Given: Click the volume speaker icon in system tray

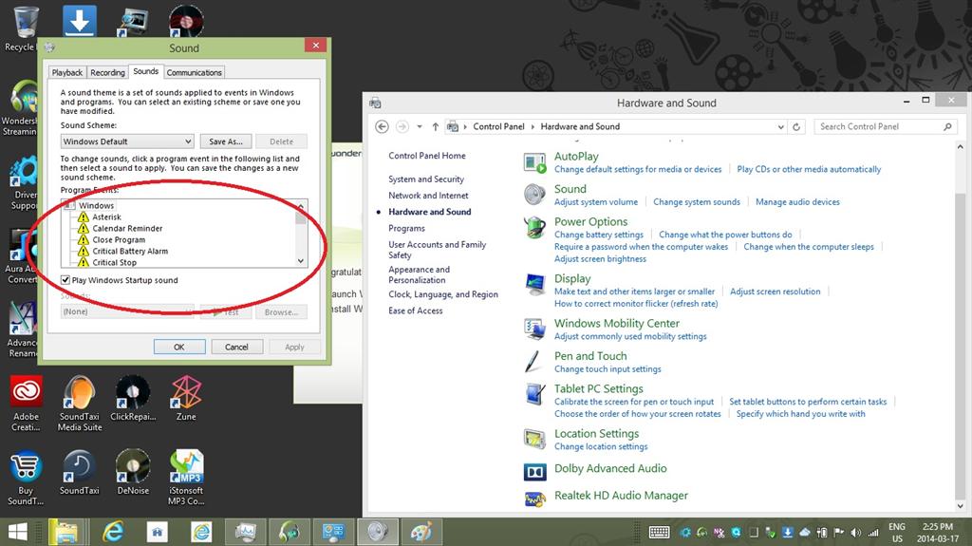Looking at the screenshot, I should point(855,533).
